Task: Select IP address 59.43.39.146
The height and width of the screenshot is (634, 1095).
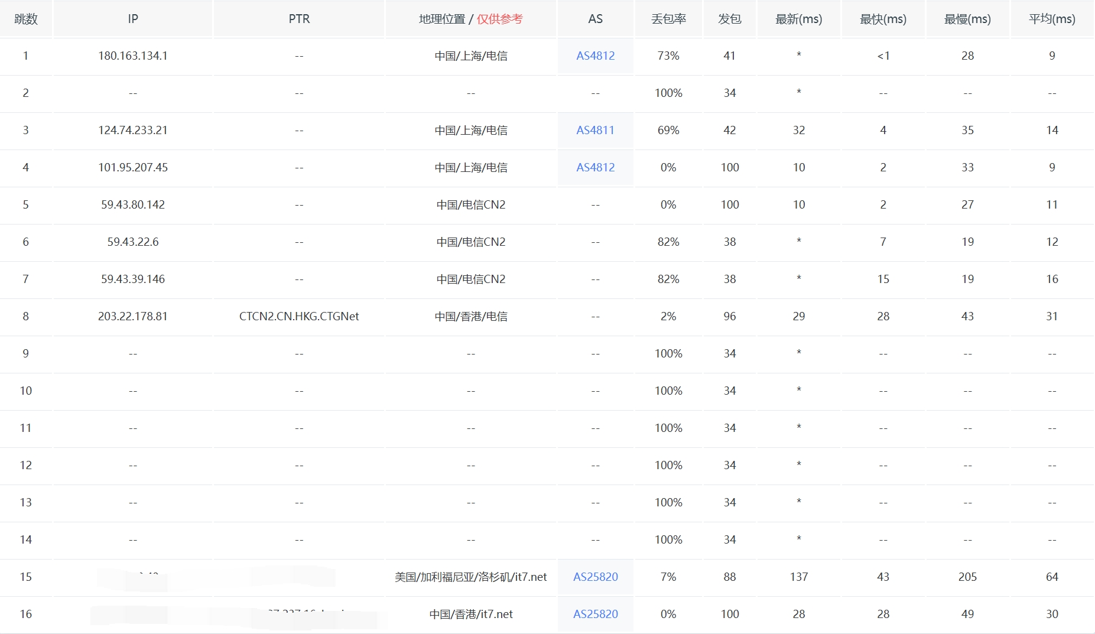Action: point(133,279)
